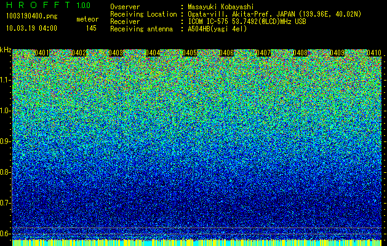The height and width of the screenshot is (246, 387).
Task: Click the HROFFT title text
Action: [38, 5]
